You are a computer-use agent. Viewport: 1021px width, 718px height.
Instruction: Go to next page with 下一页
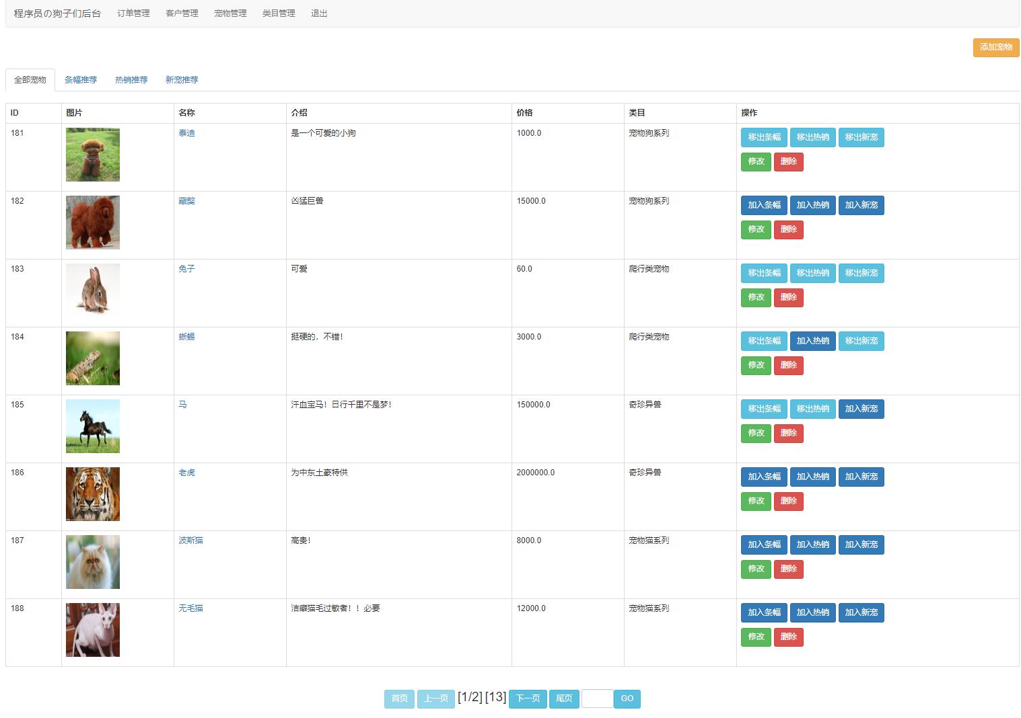[x=528, y=699]
